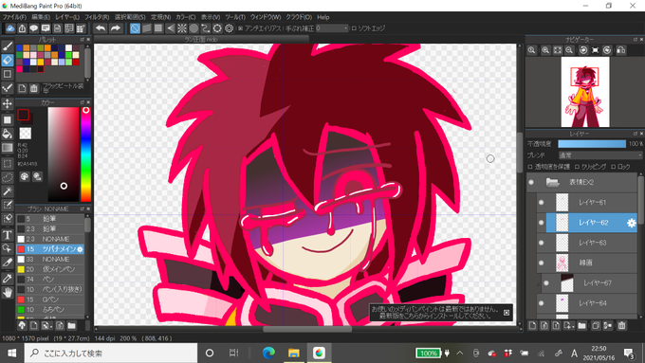Click the export share icon in the toolbar
The width and height of the screenshot is (645, 363).
coord(22,28)
